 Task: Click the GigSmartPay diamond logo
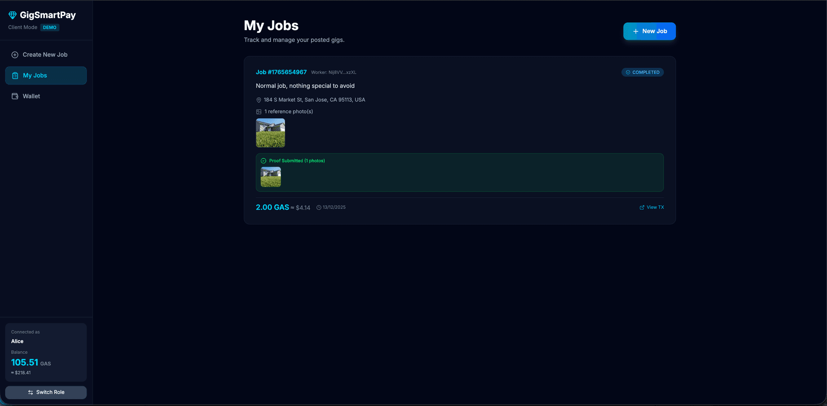12,15
